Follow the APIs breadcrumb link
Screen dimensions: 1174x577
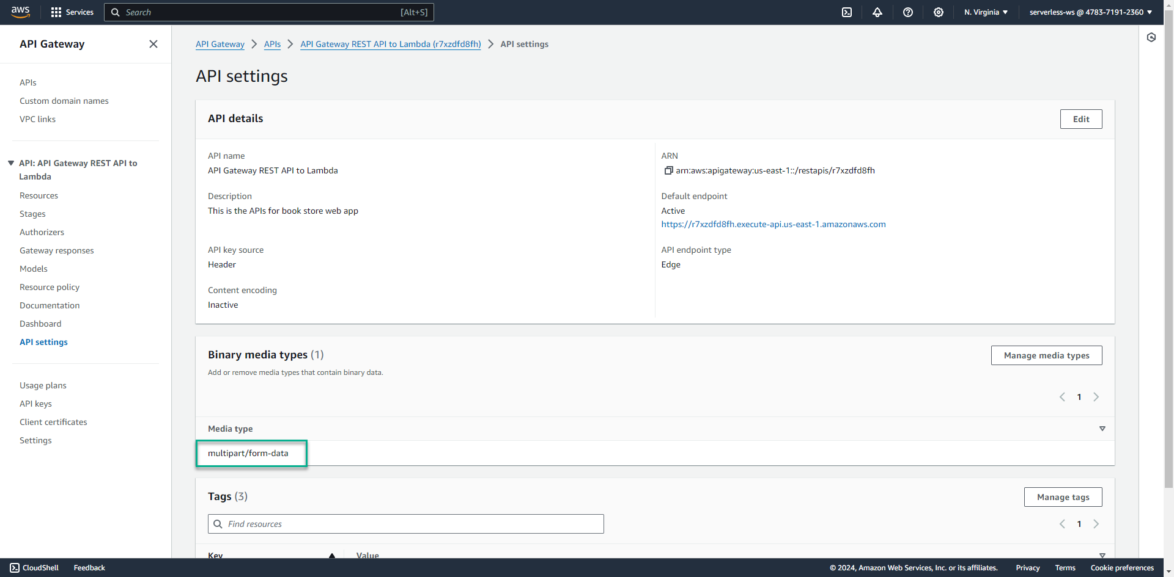272,44
